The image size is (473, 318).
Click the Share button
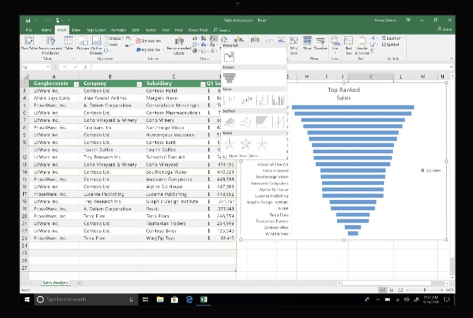(444, 29)
